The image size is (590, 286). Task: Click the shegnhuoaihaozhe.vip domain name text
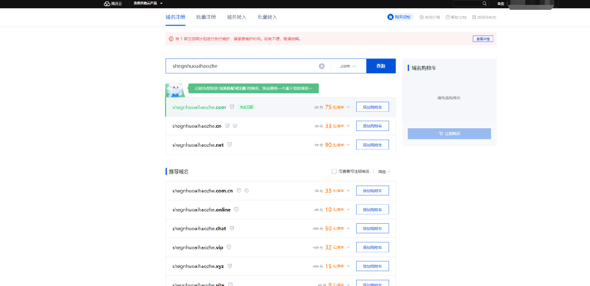pos(198,247)
